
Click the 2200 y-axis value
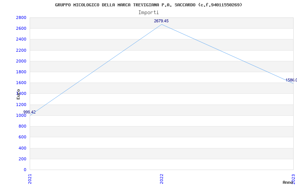(x=21, y=50)
